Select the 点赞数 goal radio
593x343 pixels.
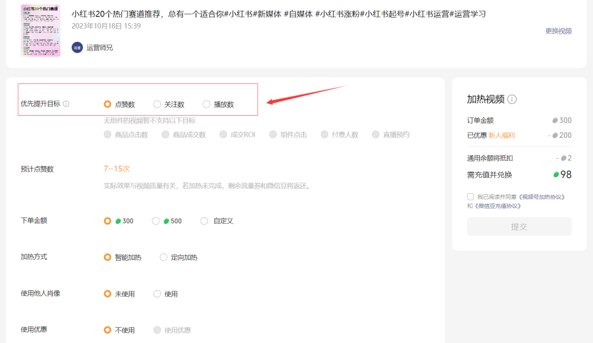(x=108, y=104)
